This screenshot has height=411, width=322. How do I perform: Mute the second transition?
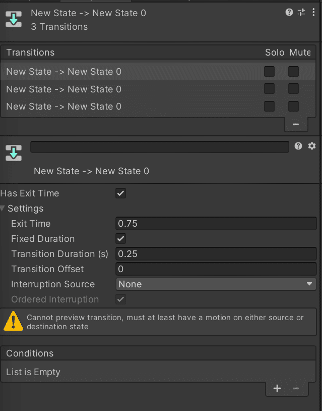click(x=293, y=88)
